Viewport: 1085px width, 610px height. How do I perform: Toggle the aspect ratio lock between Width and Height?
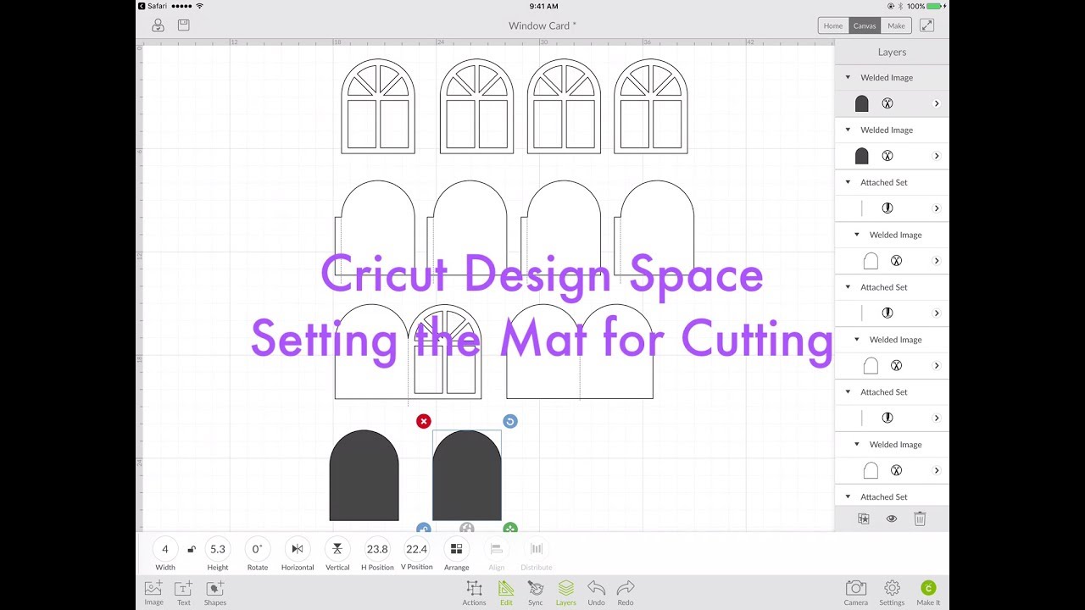(x=192, y=549)
